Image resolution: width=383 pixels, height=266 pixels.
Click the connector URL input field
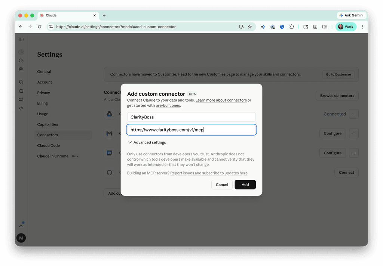point(191,130)
